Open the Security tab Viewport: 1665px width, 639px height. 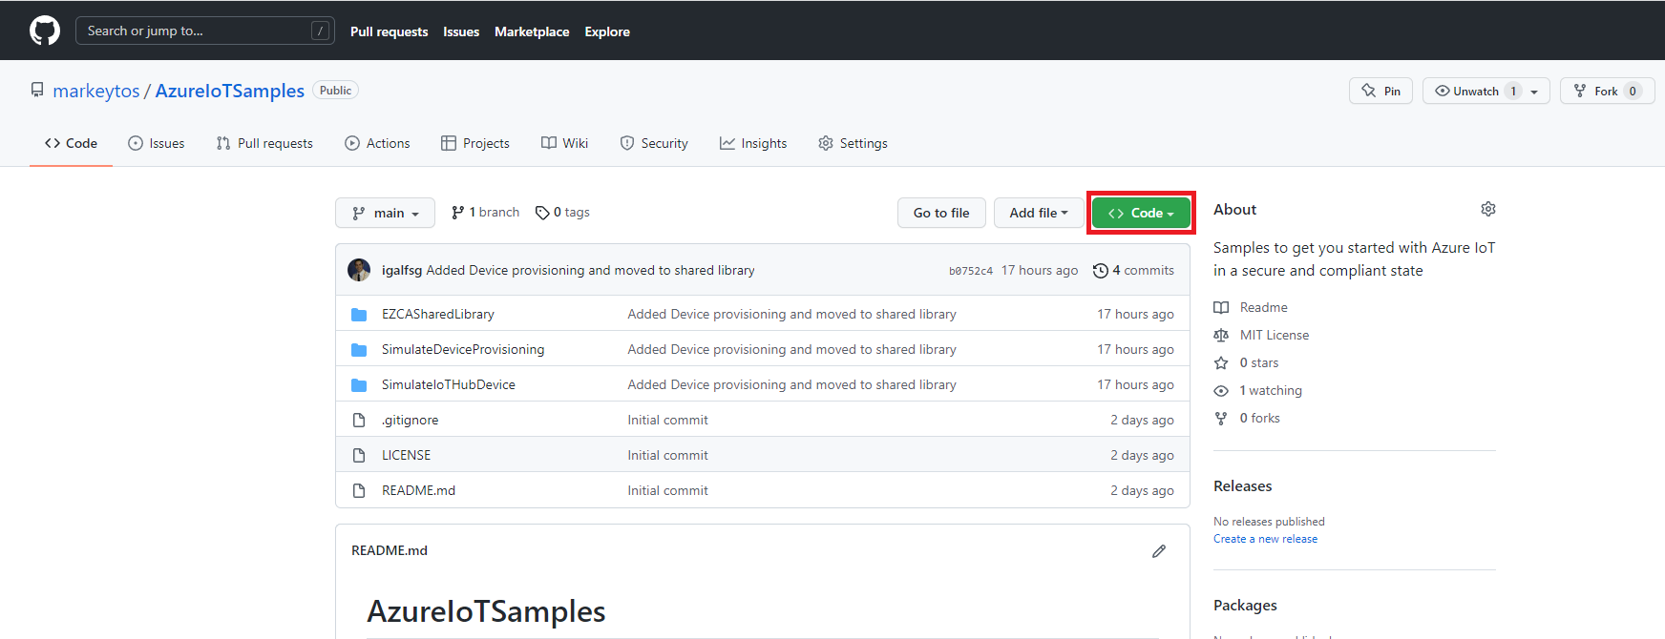click(x=654, y=143)
